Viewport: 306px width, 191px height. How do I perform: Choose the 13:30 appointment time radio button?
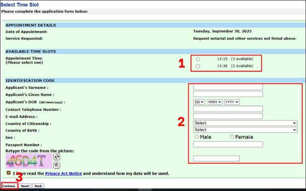tap(198, 66)
